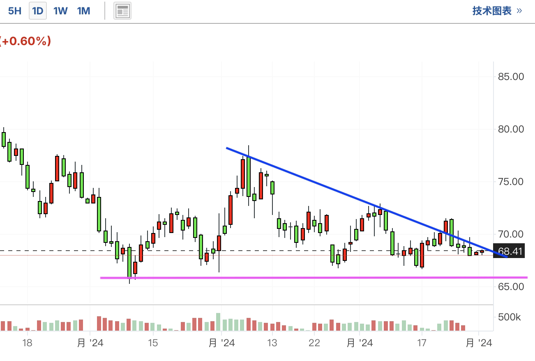The image size is (535, 361).
Task: Click the (+0.60%) change percentage
Action: [x=25, y=41]
